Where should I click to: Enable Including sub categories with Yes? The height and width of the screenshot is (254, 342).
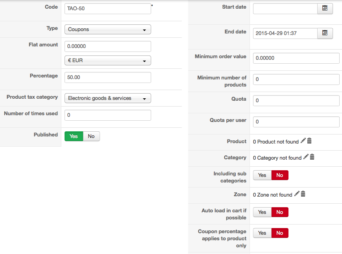pyautogui.click(x=262, y=175)
